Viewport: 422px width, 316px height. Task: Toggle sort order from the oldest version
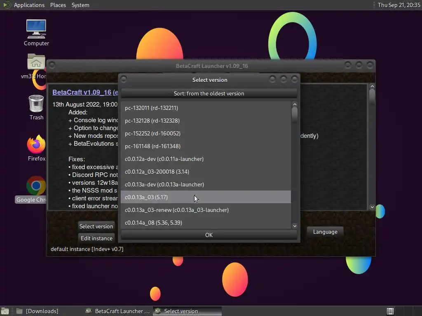[209, 93]
